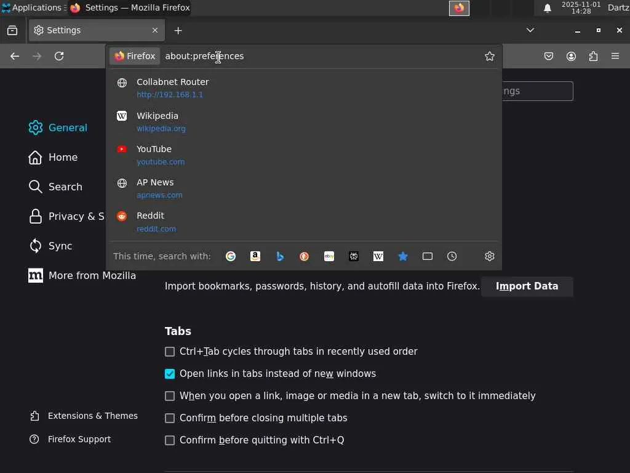The height and width of the screenshot is (473, 630).
Task: Open the Applications menu in the top panel
Action: pyautogui.click(x=33, y=7)
